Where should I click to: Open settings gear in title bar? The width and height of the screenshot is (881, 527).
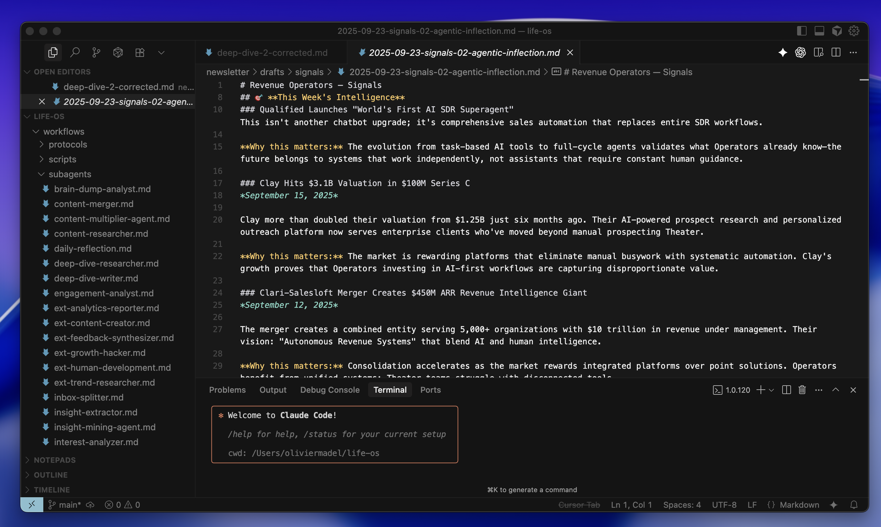[x=854, y=31]
